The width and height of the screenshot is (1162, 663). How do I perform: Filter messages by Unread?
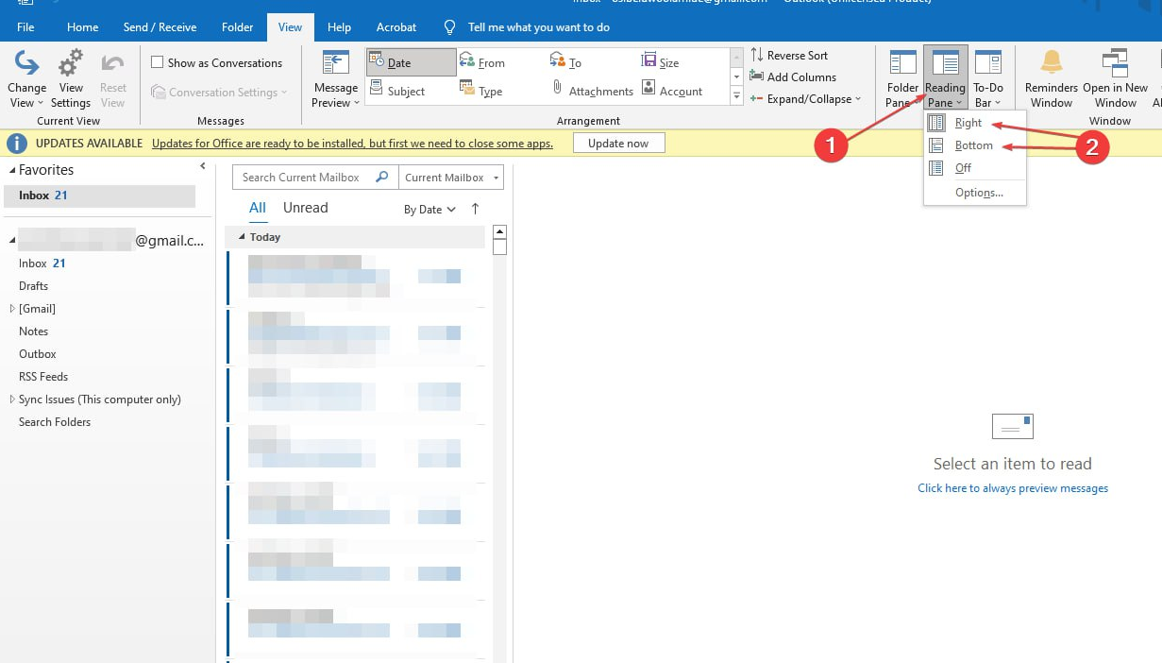click(305, 208)
